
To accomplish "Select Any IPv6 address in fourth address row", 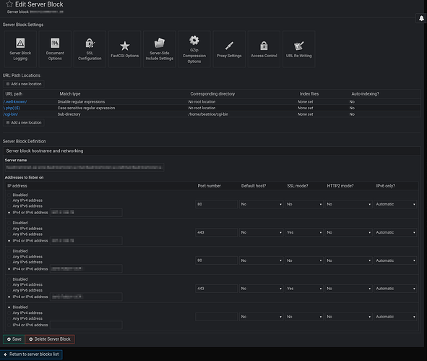I will [9, 290].
